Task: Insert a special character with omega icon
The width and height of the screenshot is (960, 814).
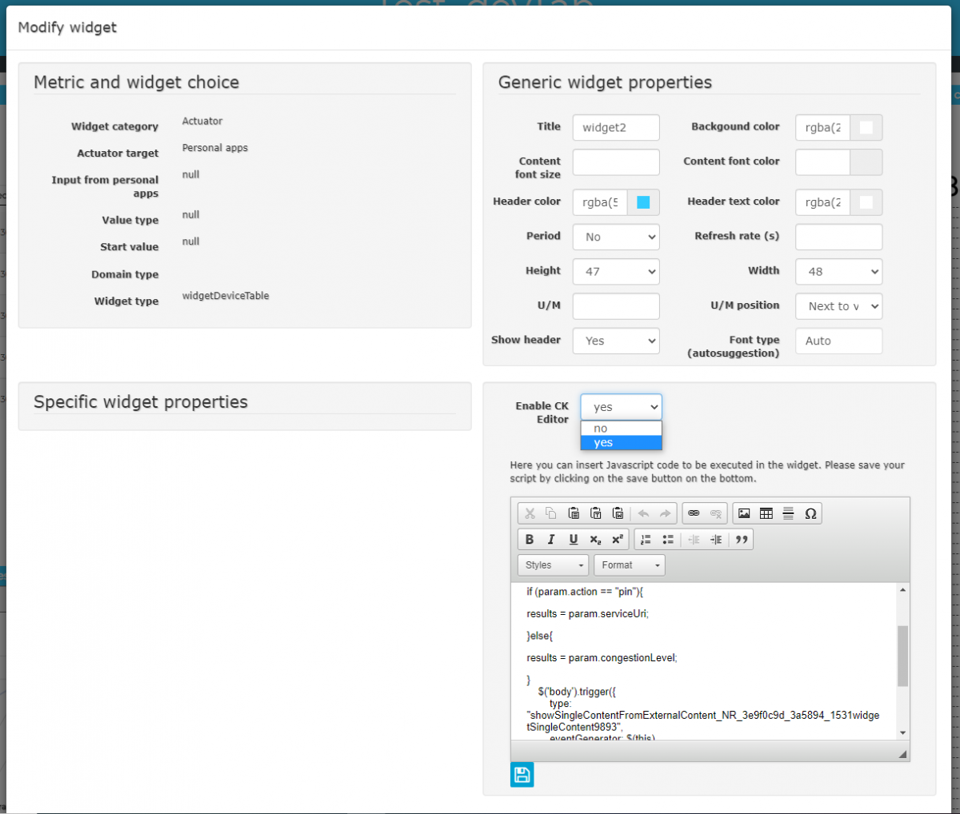Action: coord(810,513)
